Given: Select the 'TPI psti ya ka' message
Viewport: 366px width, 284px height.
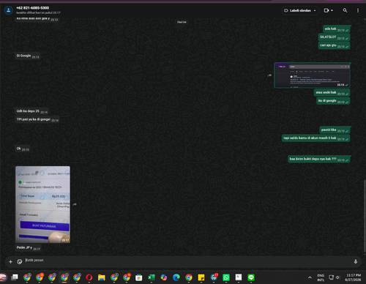Looking at the screenshot, I should 37,119.
